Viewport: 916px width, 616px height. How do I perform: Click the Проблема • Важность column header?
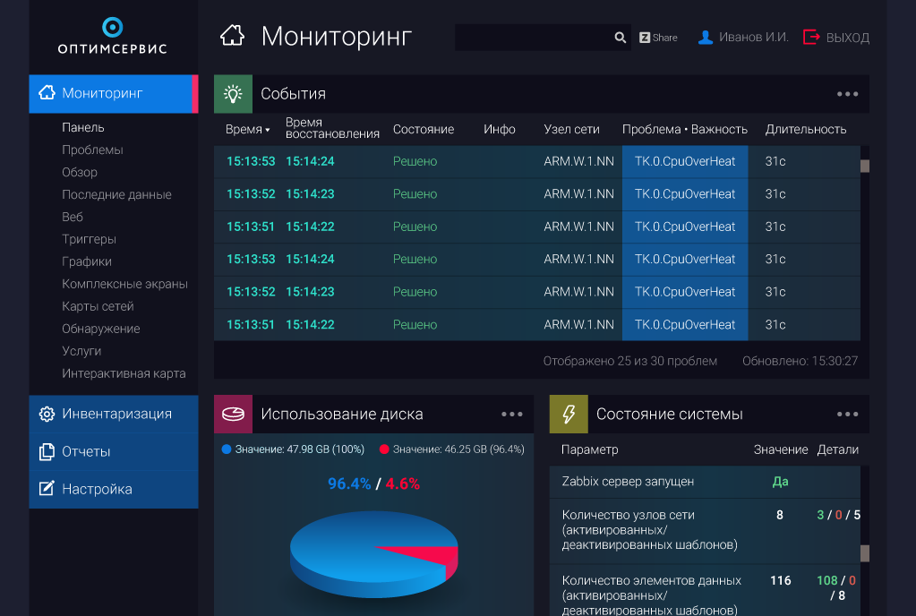[685, 129]
